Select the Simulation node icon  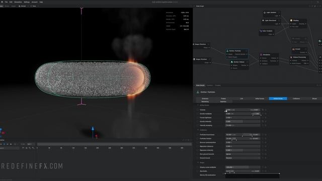pyautogui.click(x=261, y=55)
